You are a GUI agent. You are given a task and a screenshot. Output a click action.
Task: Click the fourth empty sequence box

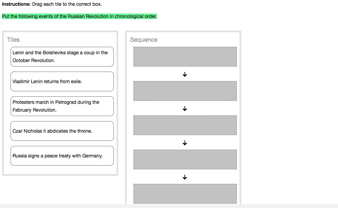(185, 159)
